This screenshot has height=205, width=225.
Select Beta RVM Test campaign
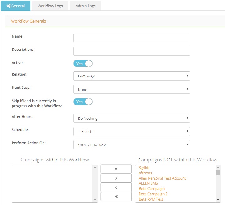[151, 199]
